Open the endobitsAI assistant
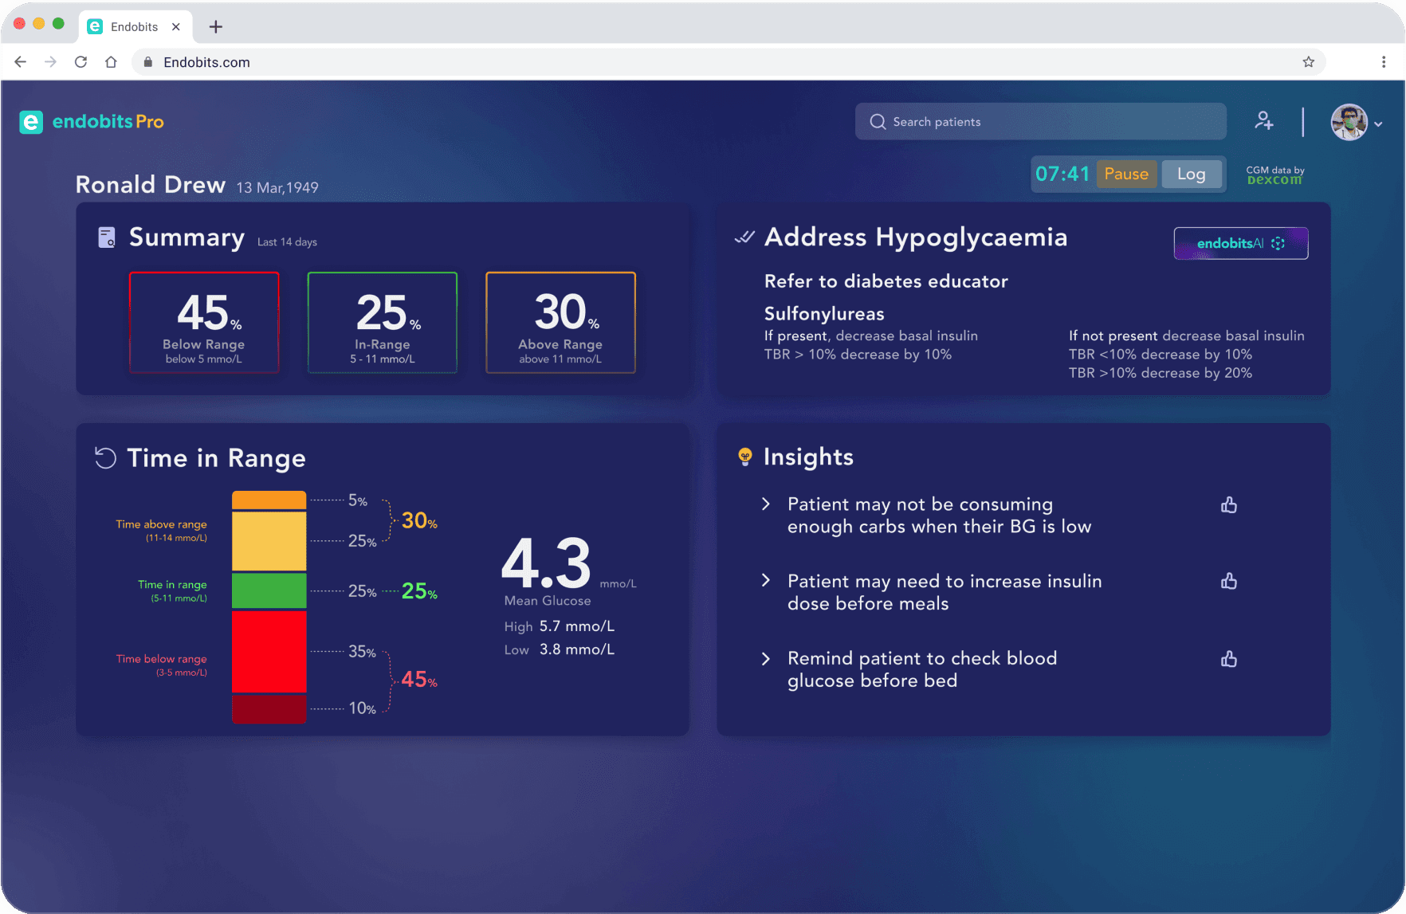This screenshot has width=1406, height=914. pyautogui.click(x=1240, y=243)
